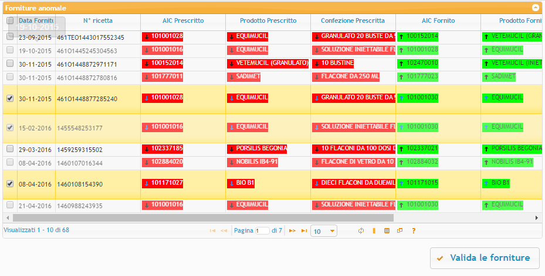Click supplied AIC cell 102470010
This screenshot has height=276, width=545.
pos(418,63)
